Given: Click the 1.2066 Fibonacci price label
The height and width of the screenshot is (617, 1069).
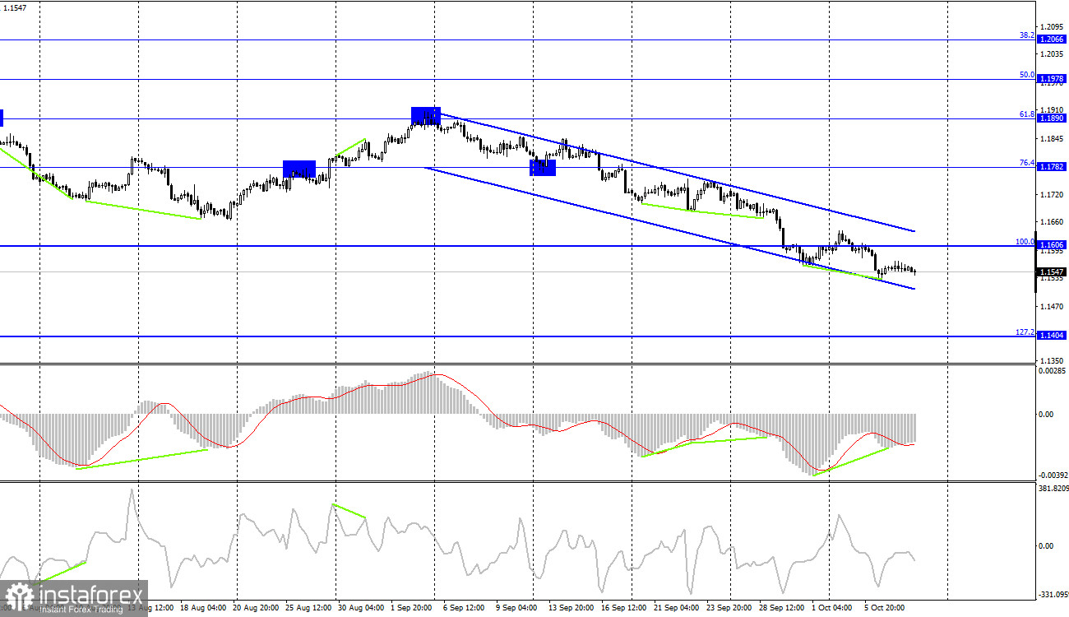Looking at the screenshot, I should [1053, 39].
